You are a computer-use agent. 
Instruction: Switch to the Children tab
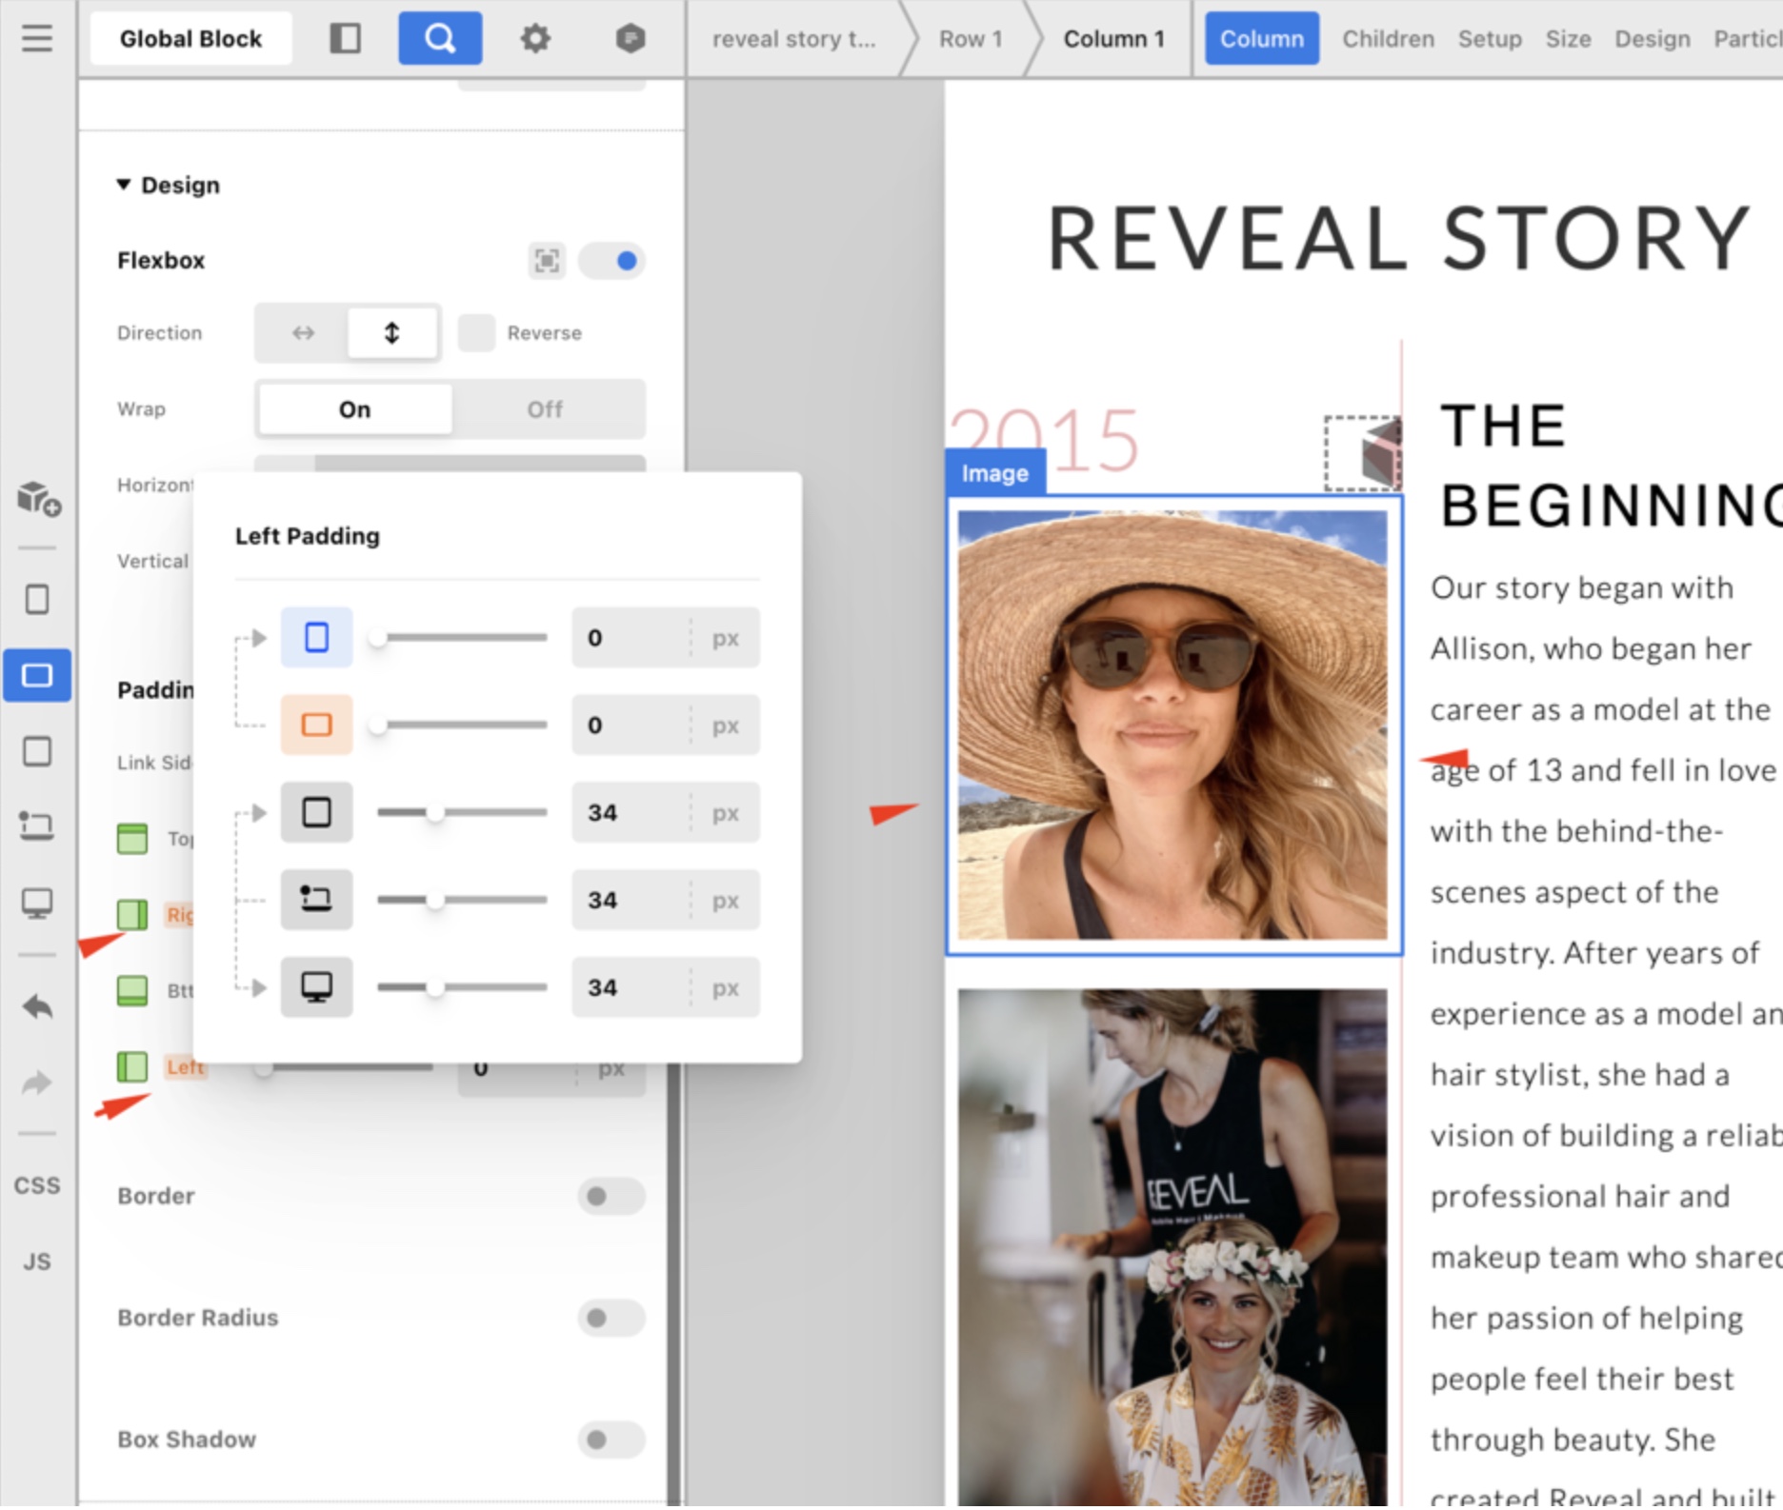coord(1388,39)
